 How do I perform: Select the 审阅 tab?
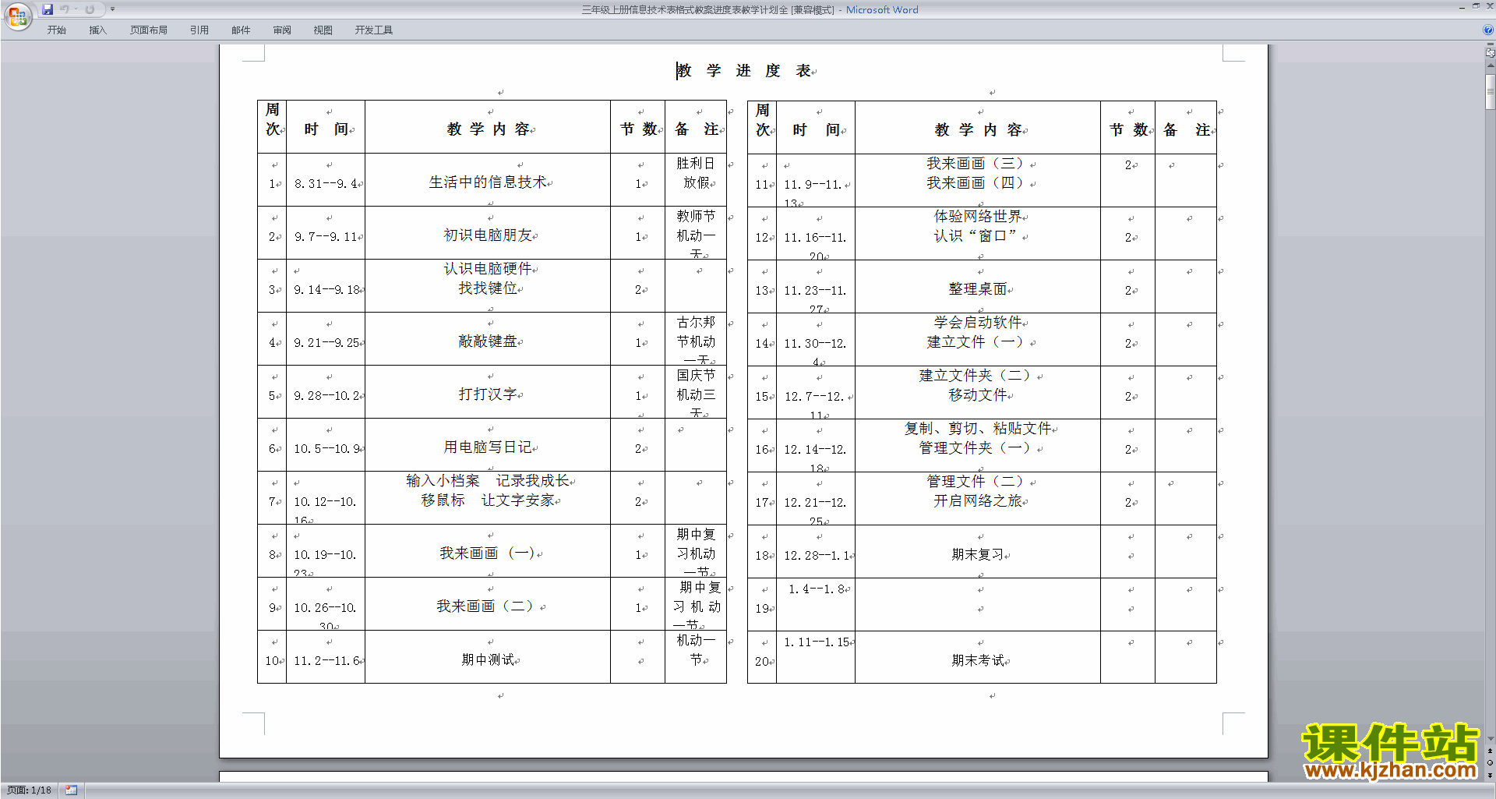[x=282, y=30]
